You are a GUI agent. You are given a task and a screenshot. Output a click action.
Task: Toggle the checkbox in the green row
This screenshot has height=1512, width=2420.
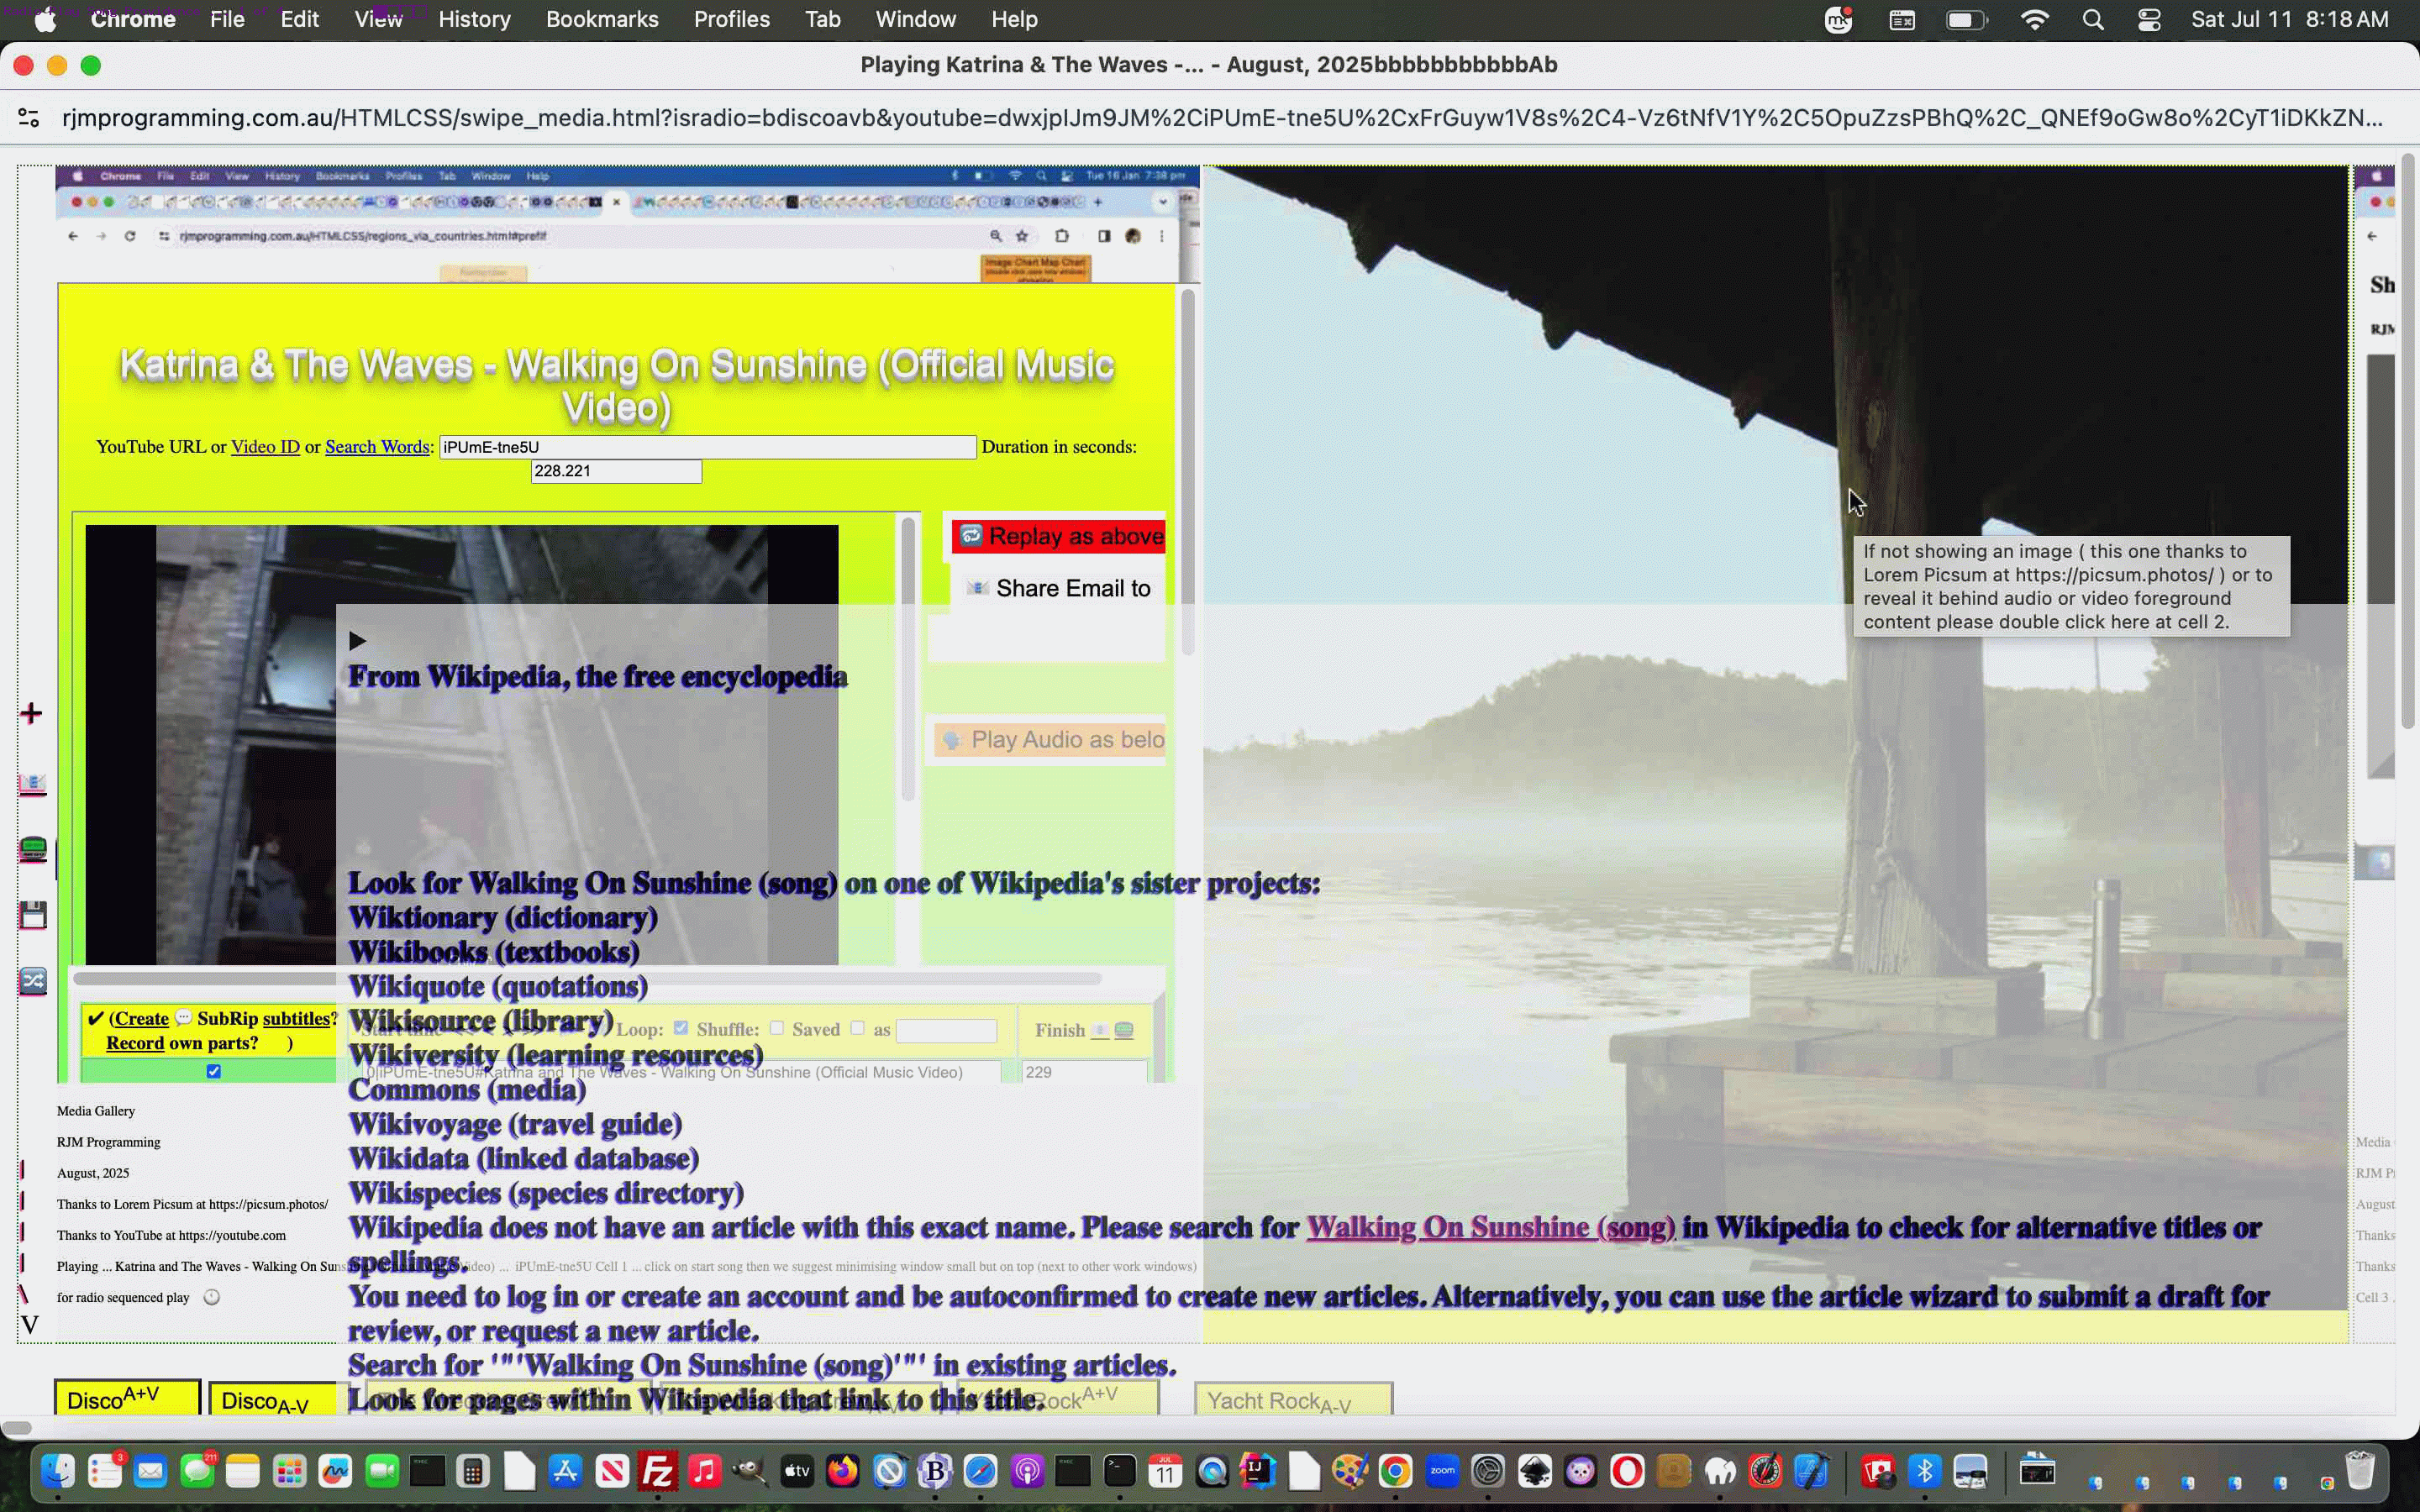click(x=214, y=1071)
